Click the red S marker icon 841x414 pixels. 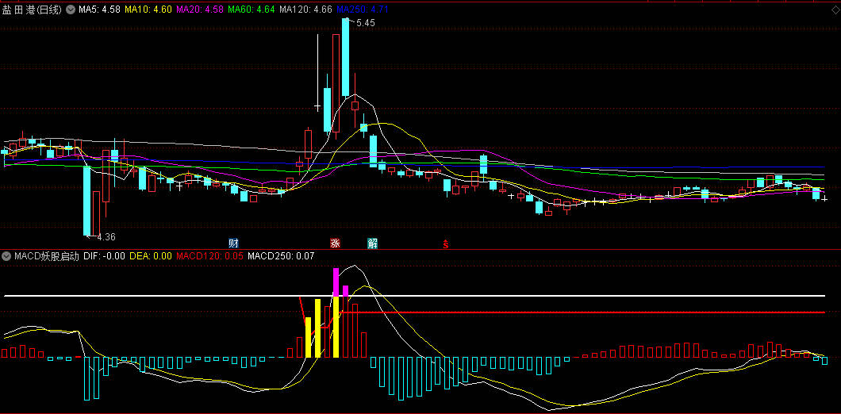tap(445, 244)
